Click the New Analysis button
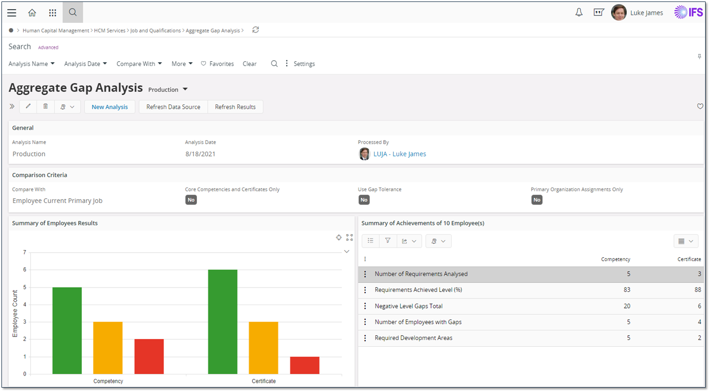710x392 pixels. click(109, 107)
